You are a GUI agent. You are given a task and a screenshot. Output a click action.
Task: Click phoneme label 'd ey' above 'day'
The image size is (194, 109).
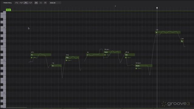pyautogui.click(x=67, y=55)
